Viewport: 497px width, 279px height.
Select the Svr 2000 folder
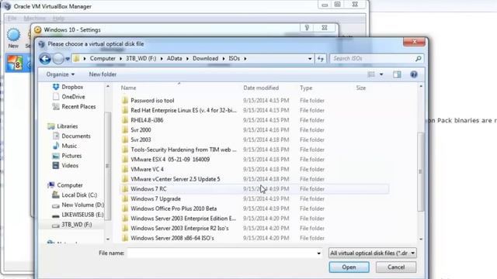[x=141, y=129]
